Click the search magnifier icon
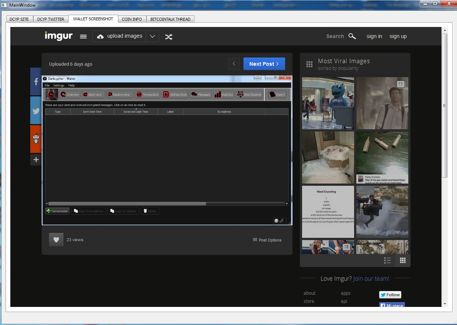The width and height of the screenshot is (457, 325). coord(352,36)
